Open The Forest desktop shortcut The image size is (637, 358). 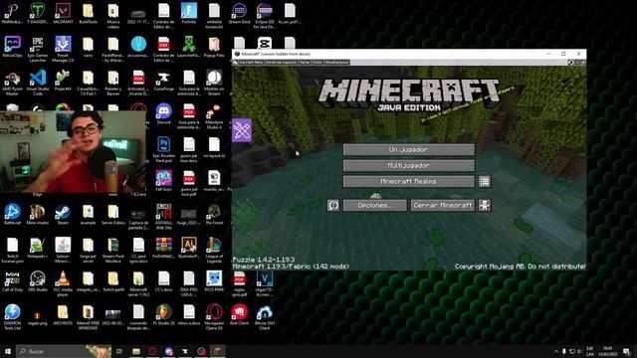click(214, 215)
